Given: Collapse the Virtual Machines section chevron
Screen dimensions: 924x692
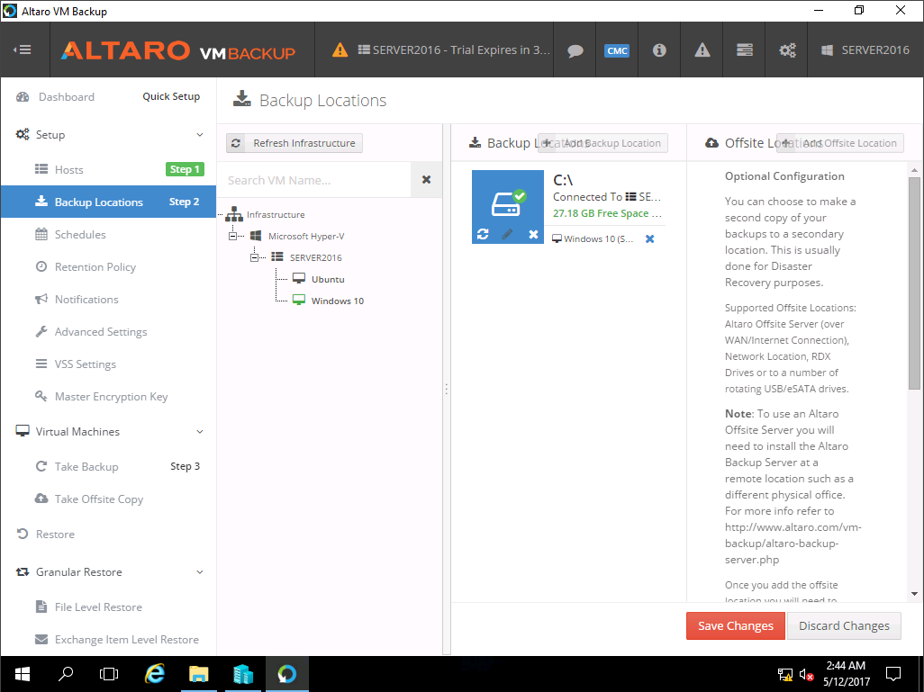Looking at the screenshot, I should pos(200,432).
